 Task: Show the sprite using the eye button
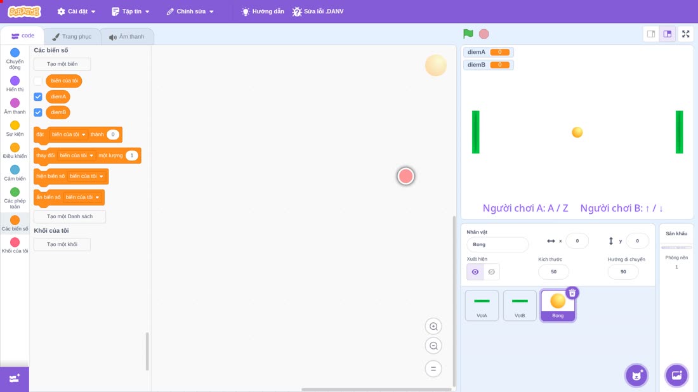475,272
